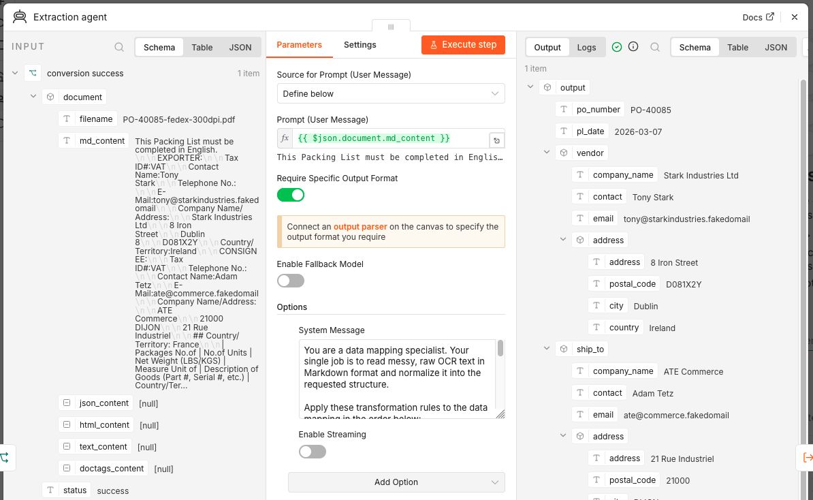Click the po_number text type icon
This screenshot has height=500, width=813.
[x=564, y=110]
